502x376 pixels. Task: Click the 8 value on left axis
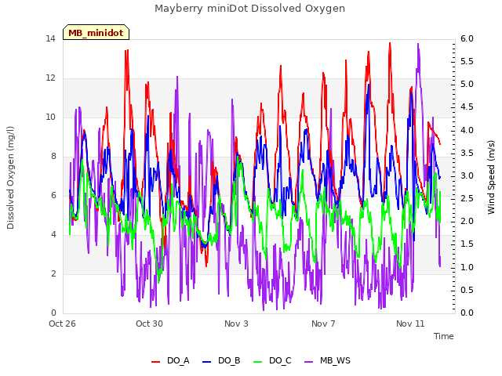pos(53,157)
